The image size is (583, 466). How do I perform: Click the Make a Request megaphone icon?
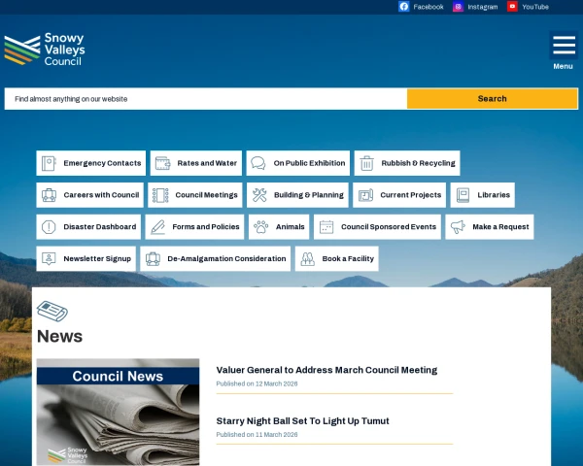(x=458, y=227)
